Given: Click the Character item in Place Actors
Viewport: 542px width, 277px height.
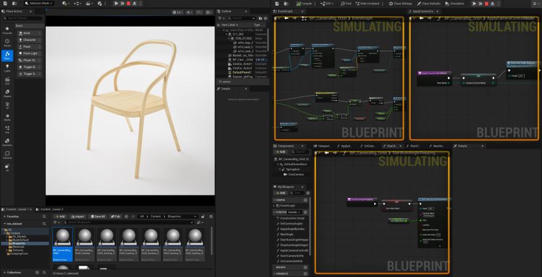Looking at the screenshot, I should click(x=30, y=40).
